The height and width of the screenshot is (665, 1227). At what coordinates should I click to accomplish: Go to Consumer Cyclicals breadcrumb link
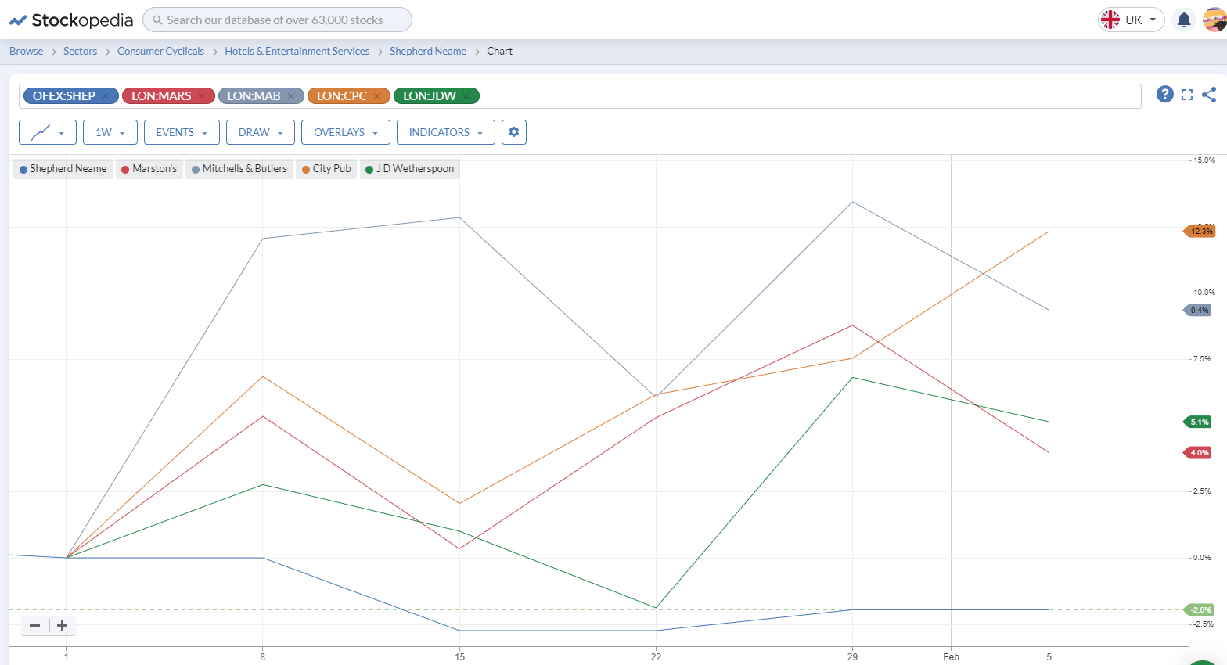tap(160, 51)
